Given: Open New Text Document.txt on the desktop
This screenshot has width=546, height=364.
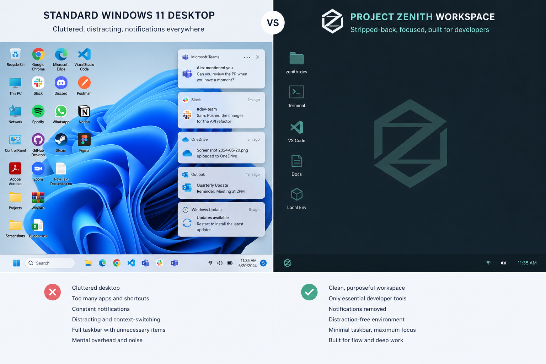Looking at the screenshot, I should pyautogui.click(x=61, y=168).
